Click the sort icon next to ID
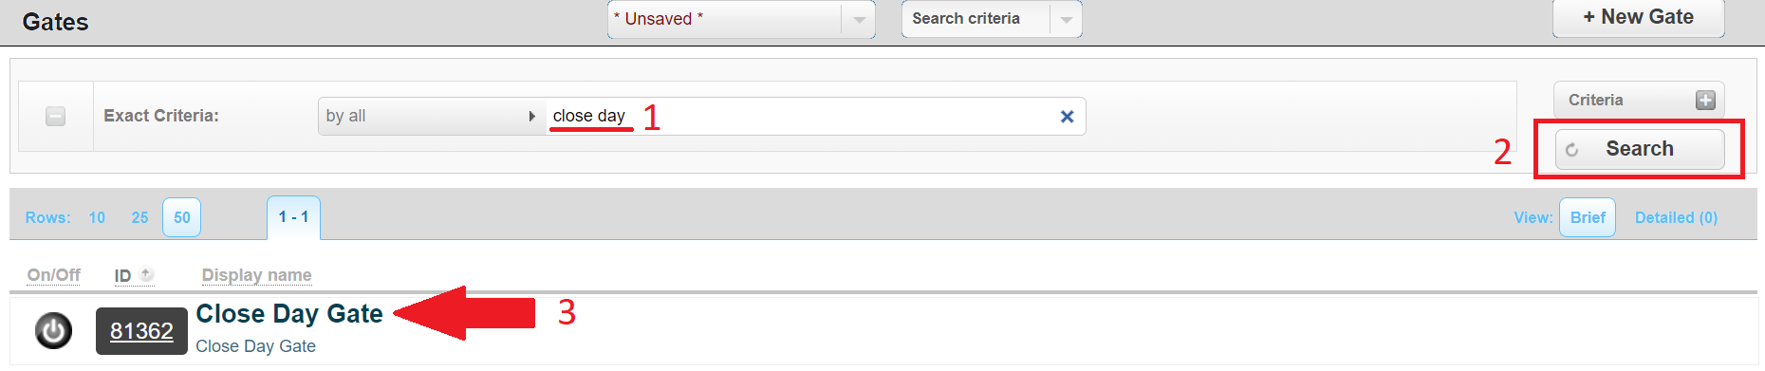The height and width of the screenshot is (371, 1765). [x=146, y=274]
